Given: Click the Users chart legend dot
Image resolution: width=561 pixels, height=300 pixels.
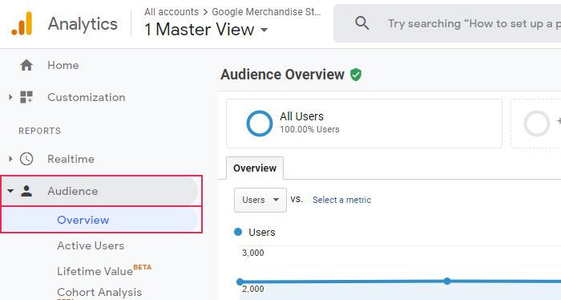Looking at the screenshot, I should (238, 232).
